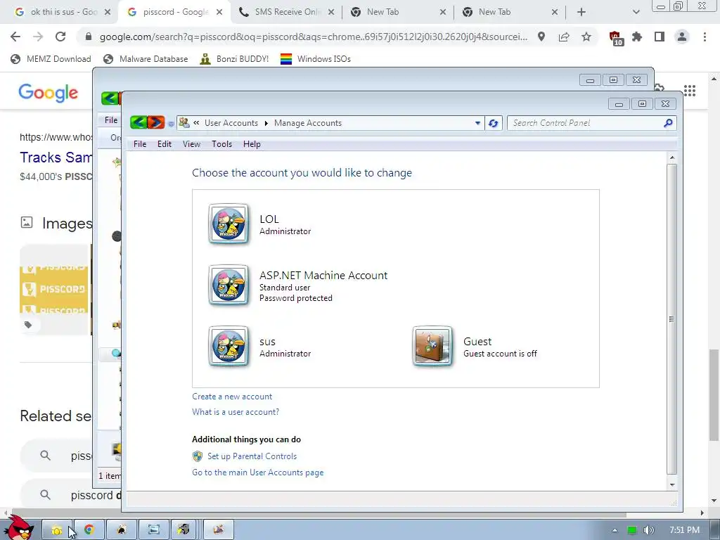Refresh the Manage Accounts address bar

pyautogui.click(x=493, y=123)
